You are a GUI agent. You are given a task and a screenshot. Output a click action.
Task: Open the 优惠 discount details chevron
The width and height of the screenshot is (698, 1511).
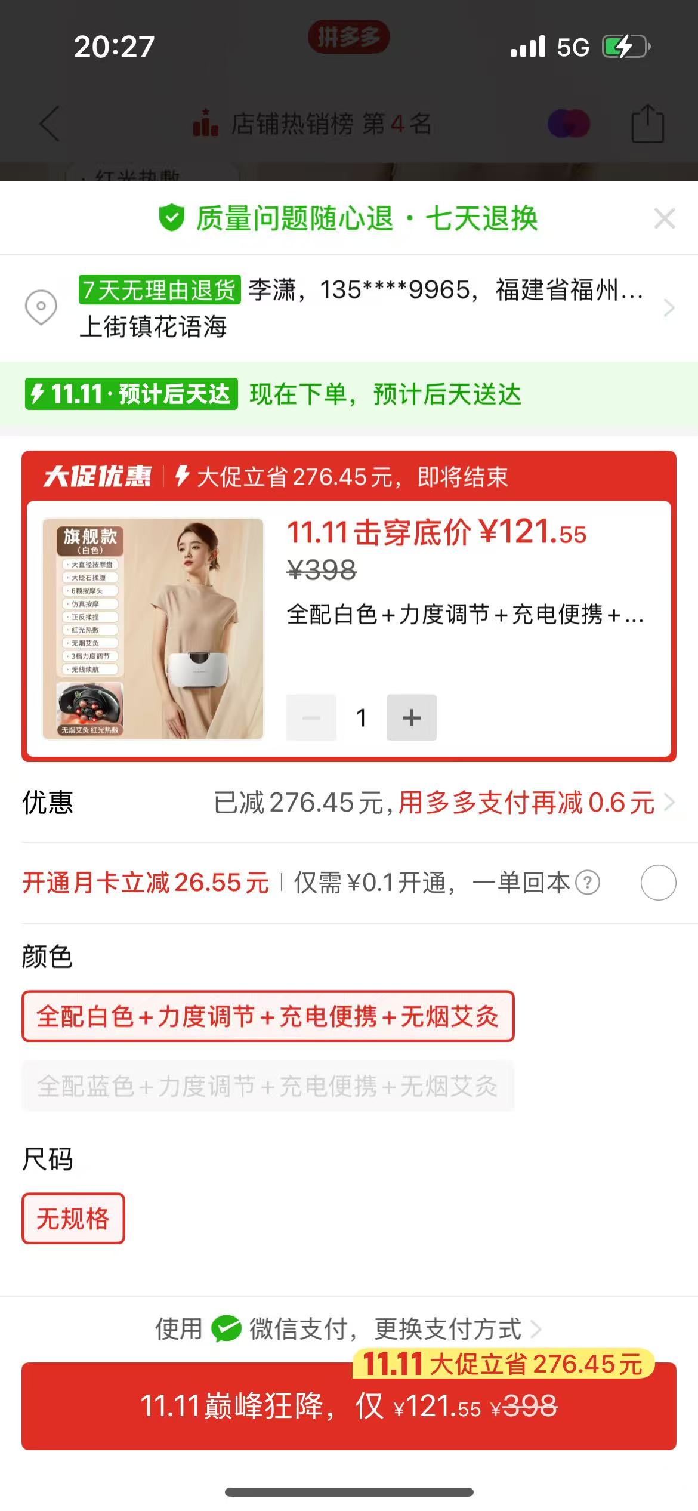point(669,803)
